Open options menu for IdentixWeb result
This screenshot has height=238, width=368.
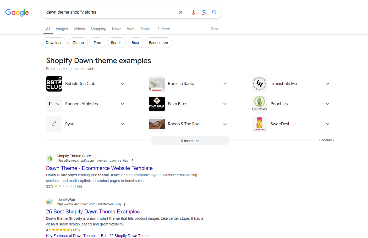point(125,205)
